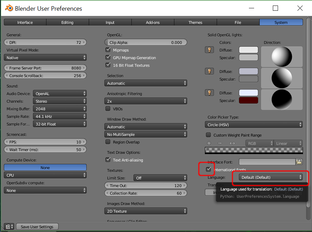This screenshot has width=312, height=232.
Task: Click the Blender logo in the title bar
Action: (x=9, y=8)
